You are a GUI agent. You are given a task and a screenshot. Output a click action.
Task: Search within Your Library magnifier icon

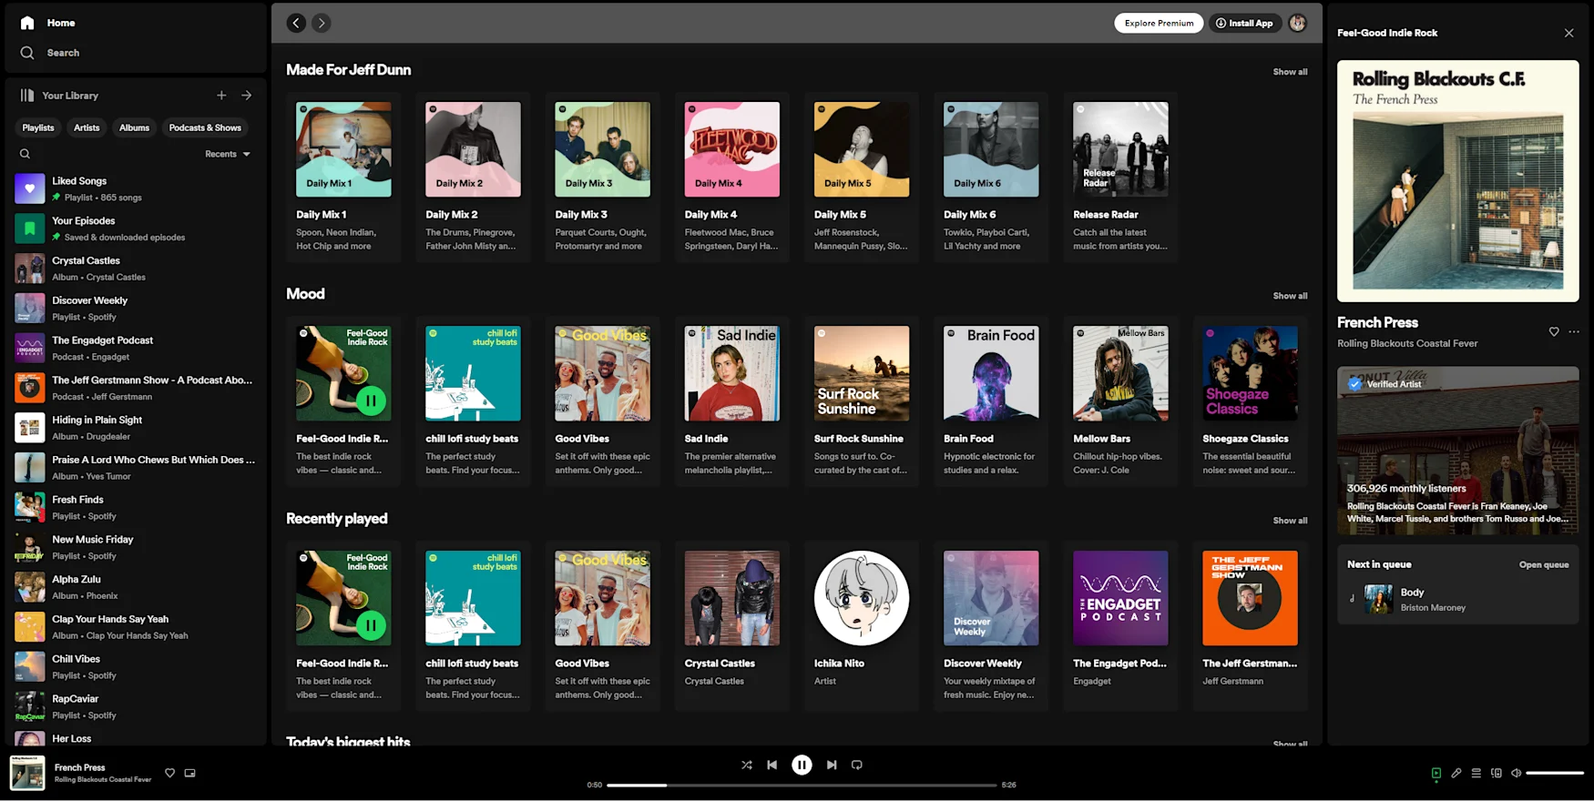point(26,154)
